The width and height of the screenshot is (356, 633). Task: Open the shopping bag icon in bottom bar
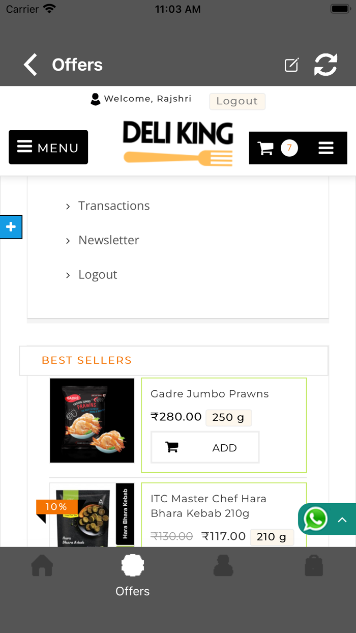pos(314,565)
